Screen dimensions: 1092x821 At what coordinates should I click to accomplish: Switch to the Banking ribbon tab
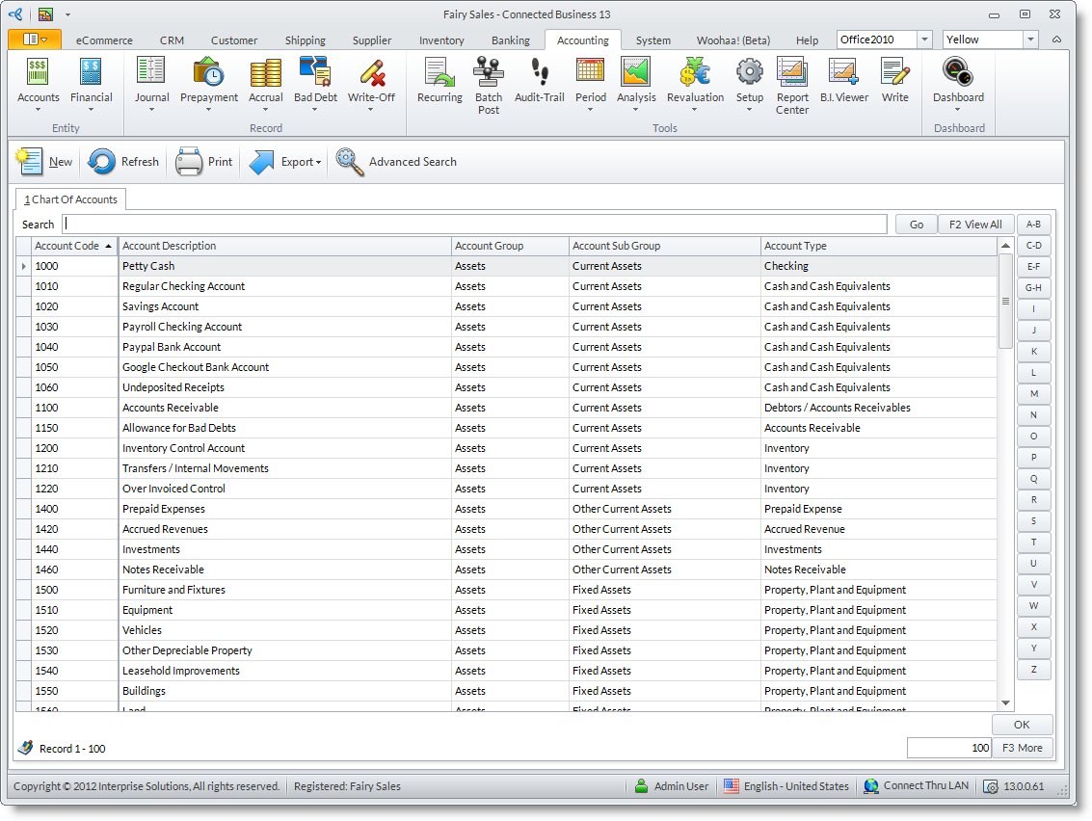click(511, 40)
